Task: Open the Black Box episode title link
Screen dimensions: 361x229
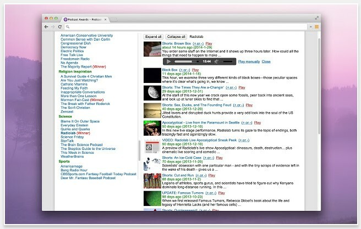Action: (169, 70)
